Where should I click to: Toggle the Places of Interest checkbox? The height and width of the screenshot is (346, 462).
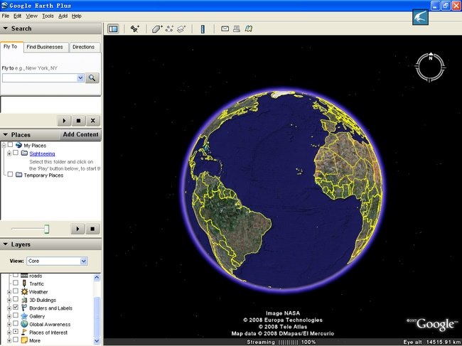click(x=16, y=332)
